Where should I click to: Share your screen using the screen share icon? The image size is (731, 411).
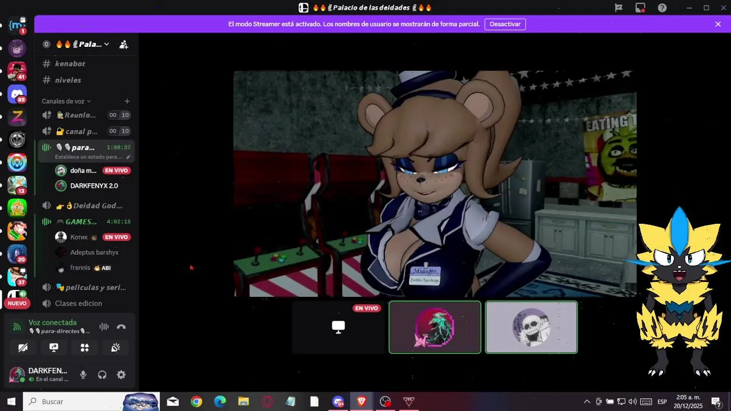tap(54, 348)
